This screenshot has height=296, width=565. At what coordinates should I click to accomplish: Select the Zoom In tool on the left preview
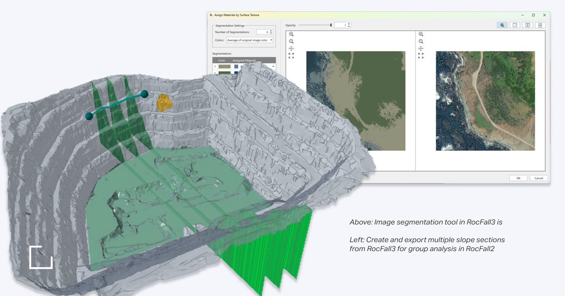(292, 33)
